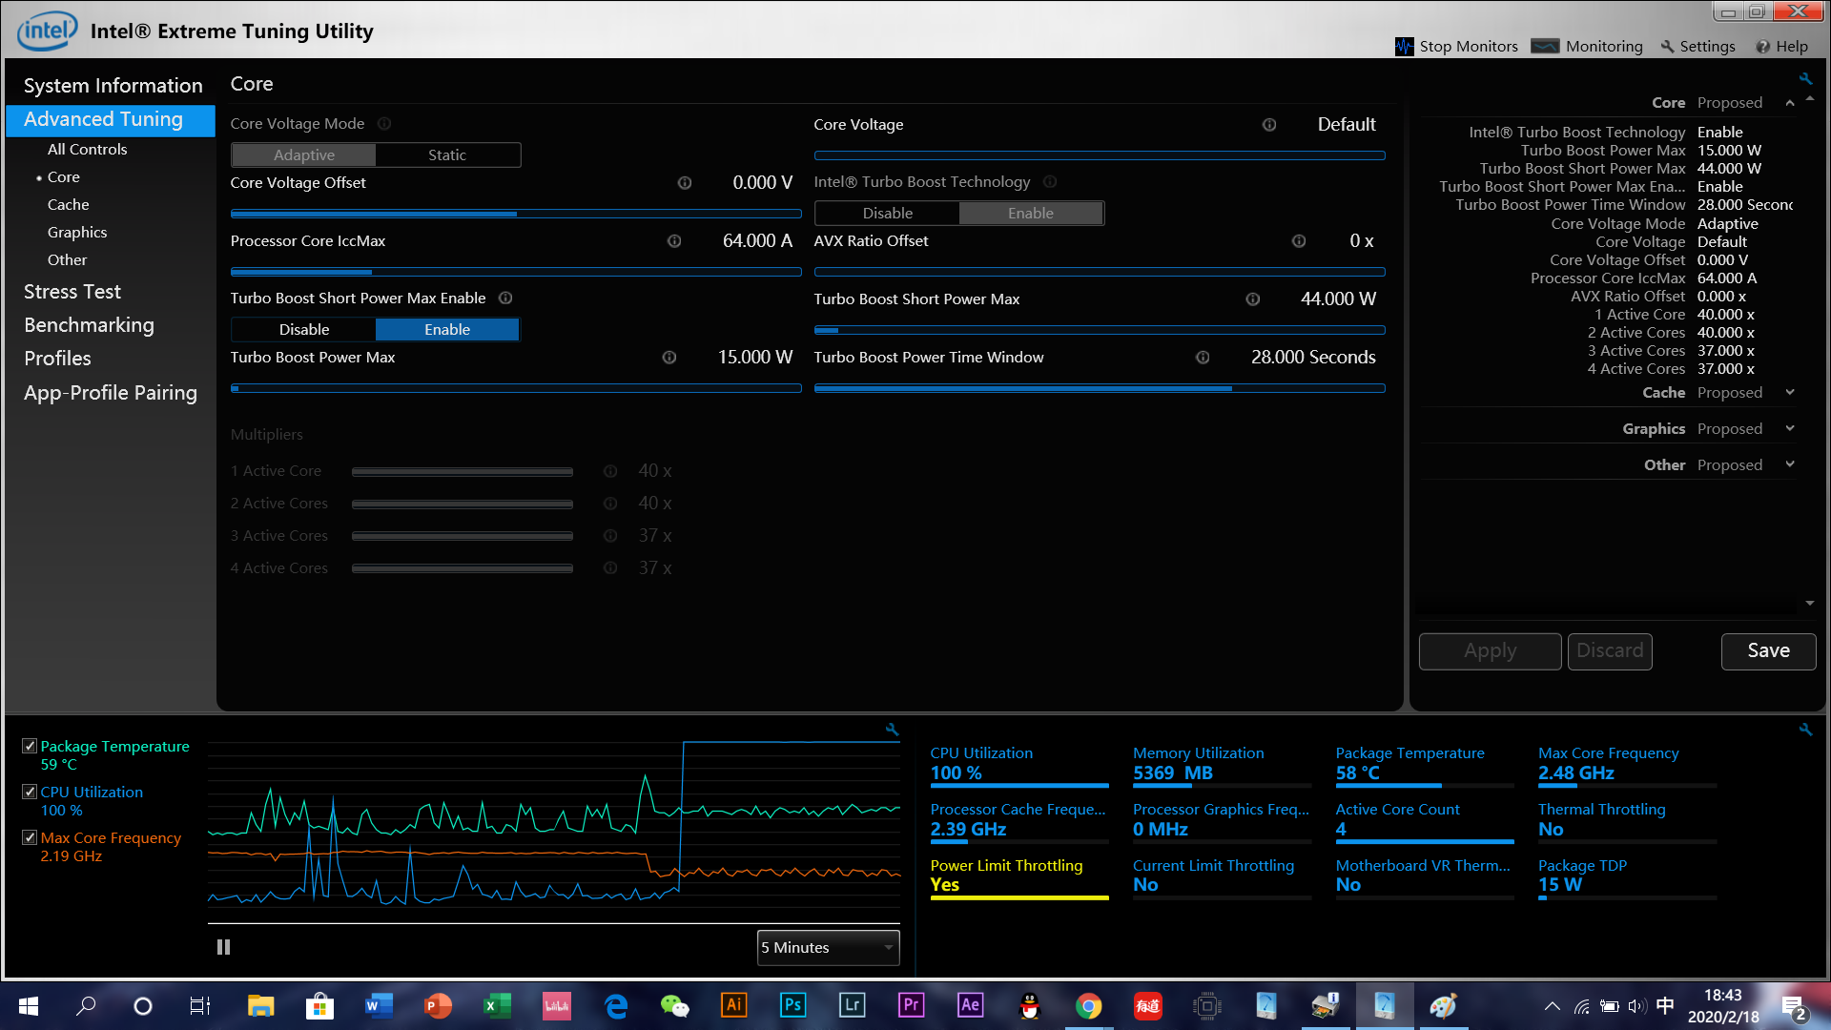Disable Turbo Boost Short Power Max
Image resolution: width=1831 pixels, height=1030 pixels.
[x=304, y=330]
